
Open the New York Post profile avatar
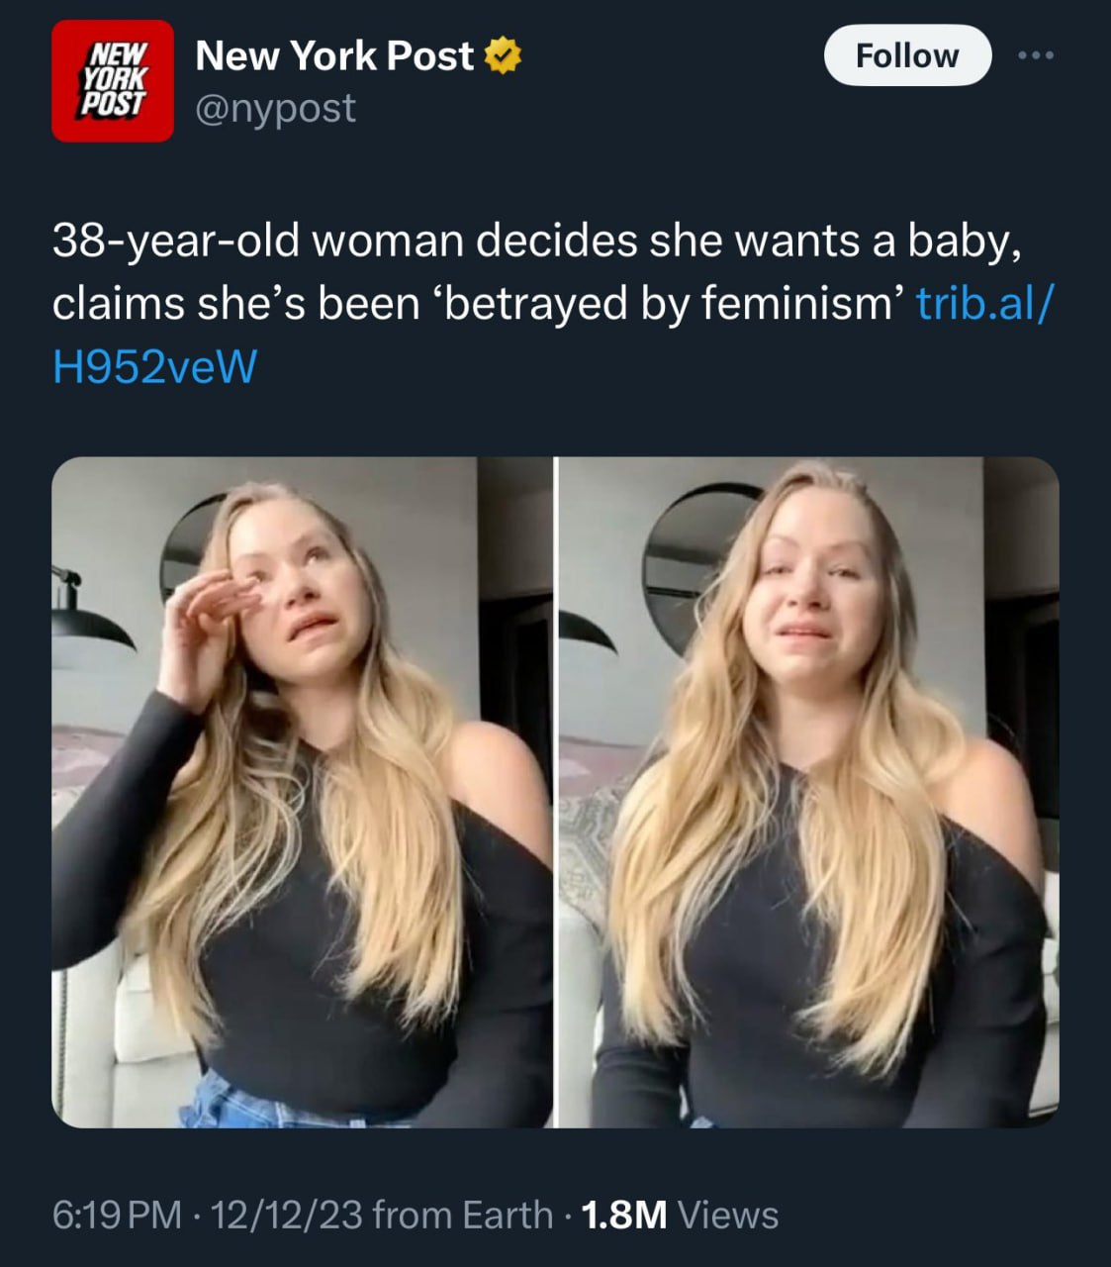[113, 80]
